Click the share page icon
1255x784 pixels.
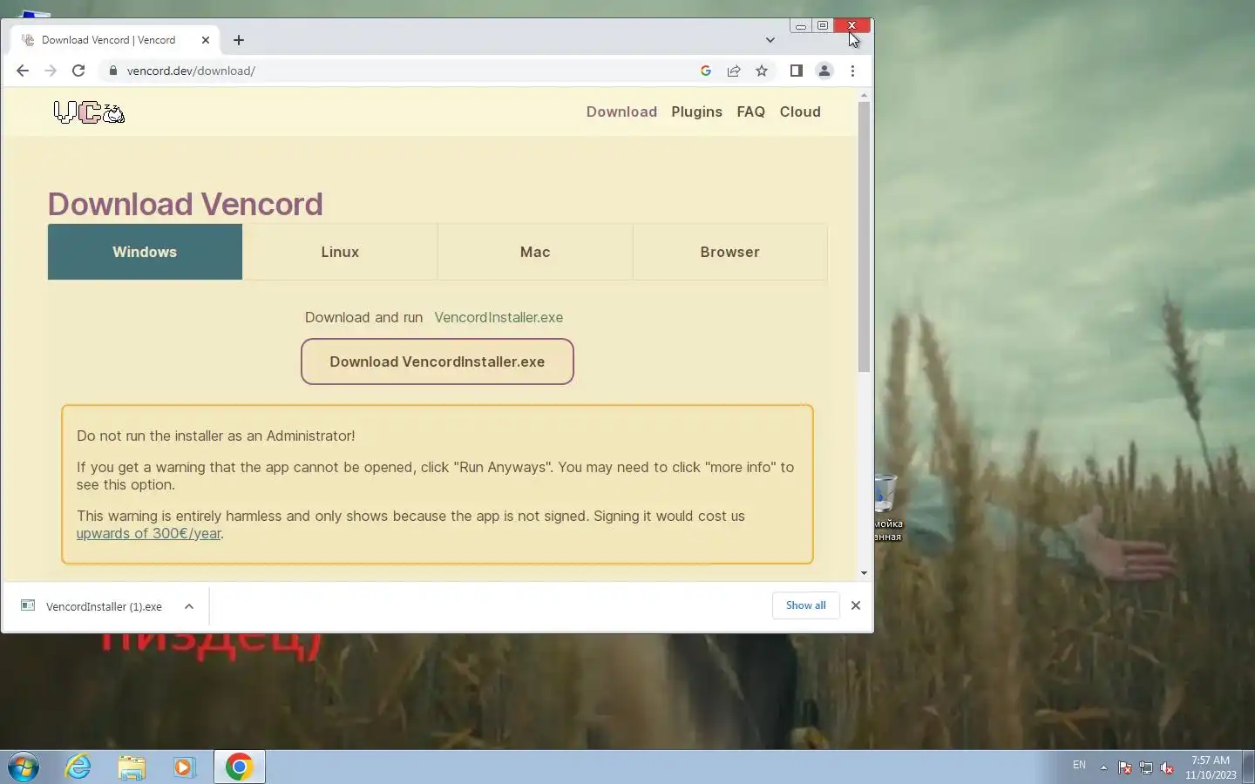(734, 71)
